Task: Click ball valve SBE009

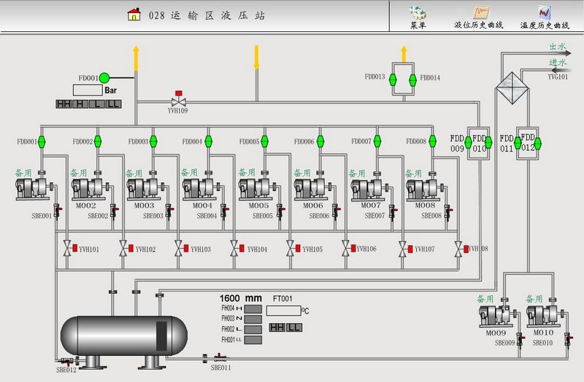Action: (520, 339)
